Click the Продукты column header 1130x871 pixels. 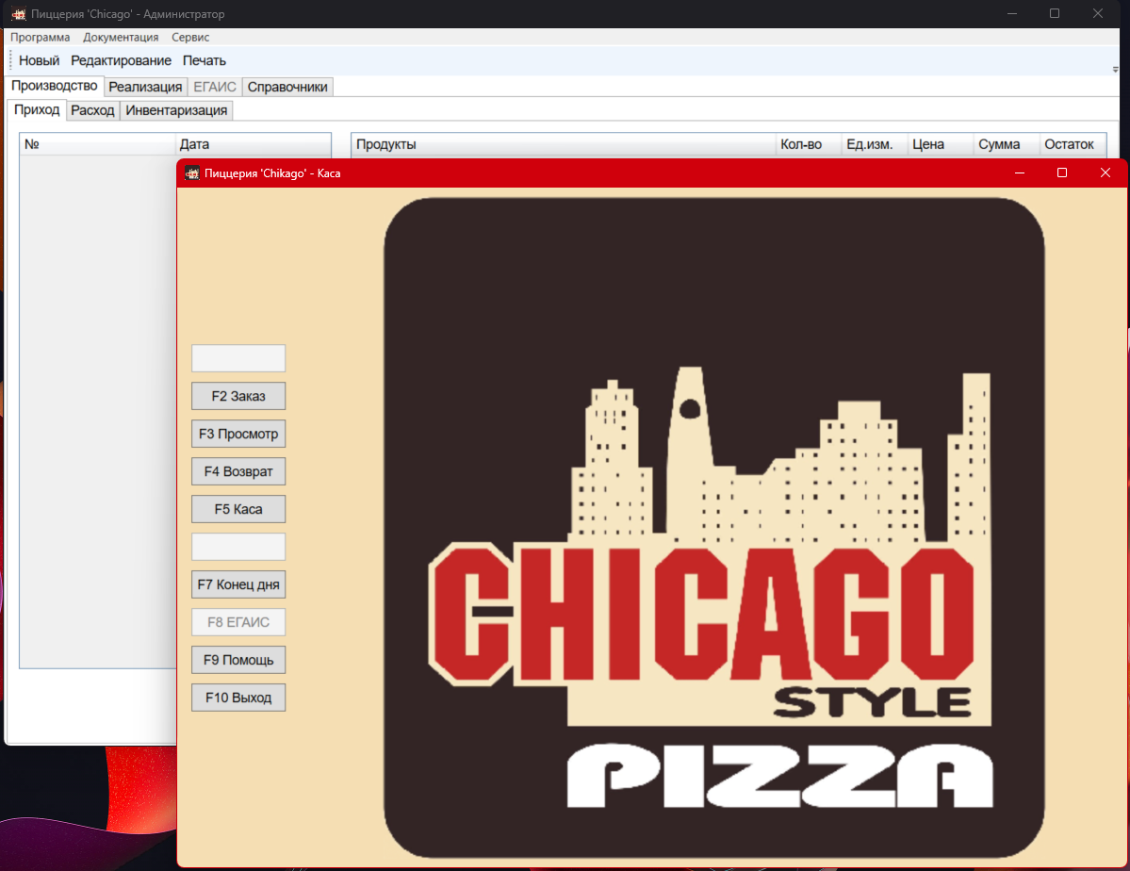click(564, 144)
